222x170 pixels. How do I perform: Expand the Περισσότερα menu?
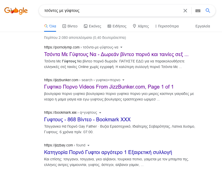click(x=167, y=26)
